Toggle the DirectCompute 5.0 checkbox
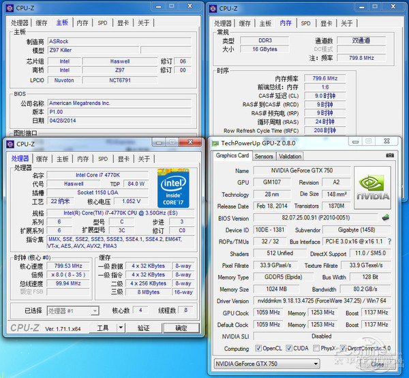 tap(343, 348)
